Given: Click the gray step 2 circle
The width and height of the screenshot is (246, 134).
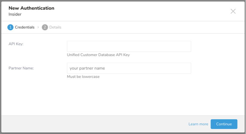Looking at the screenshot, I should click(45, 27).
